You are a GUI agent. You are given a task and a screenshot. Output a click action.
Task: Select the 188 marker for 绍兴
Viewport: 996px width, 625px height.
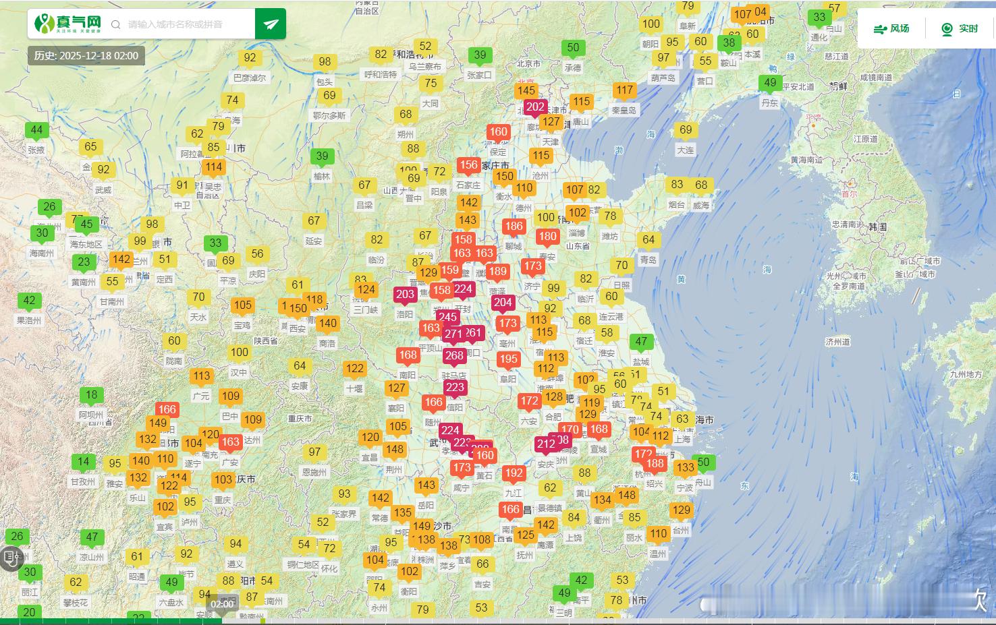(x=655, y=463)
